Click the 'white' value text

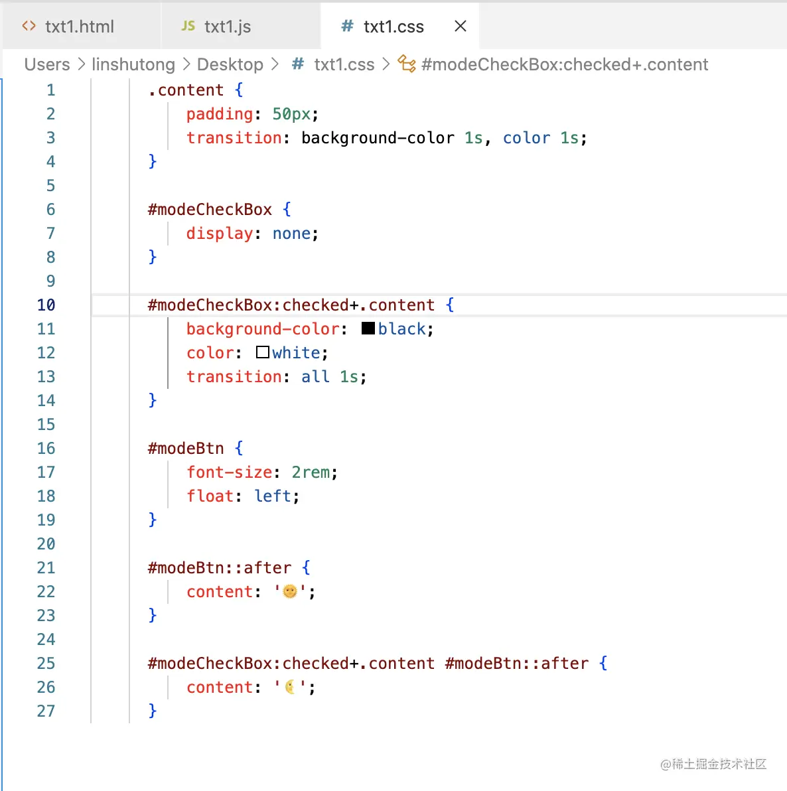pos(296,352)
